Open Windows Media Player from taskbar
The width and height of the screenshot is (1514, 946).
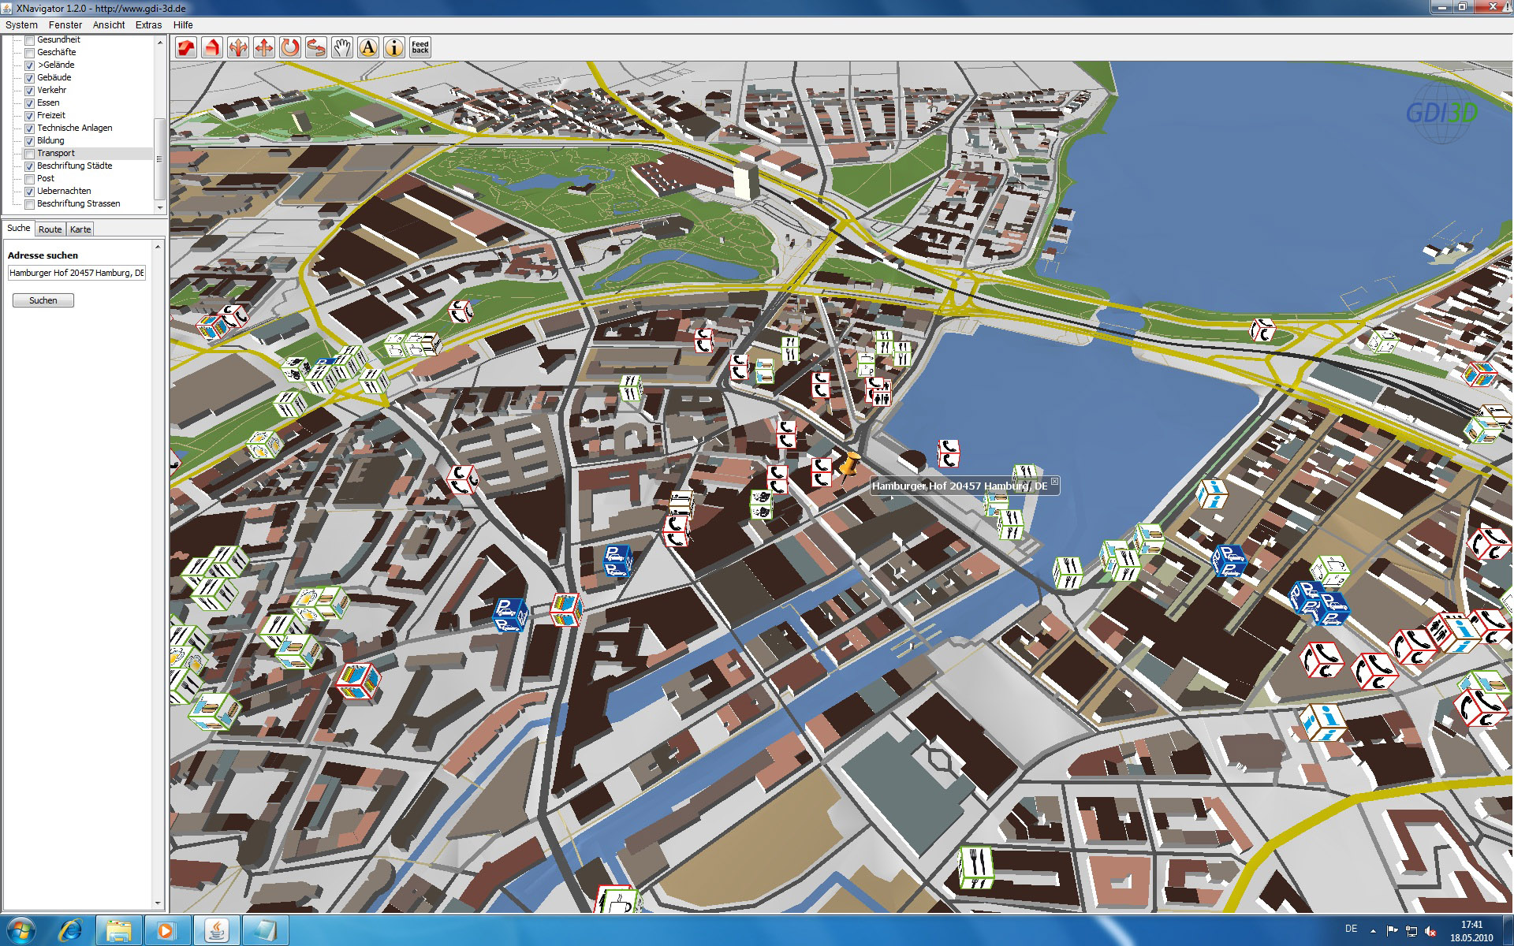(166, 930)
